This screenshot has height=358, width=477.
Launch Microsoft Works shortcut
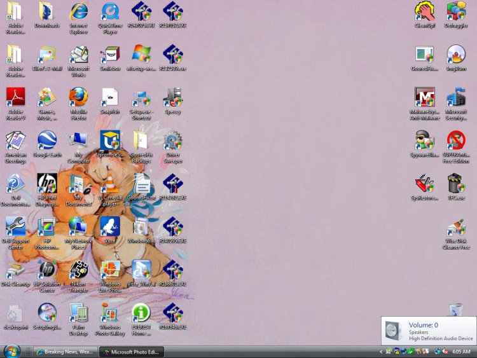78,61
